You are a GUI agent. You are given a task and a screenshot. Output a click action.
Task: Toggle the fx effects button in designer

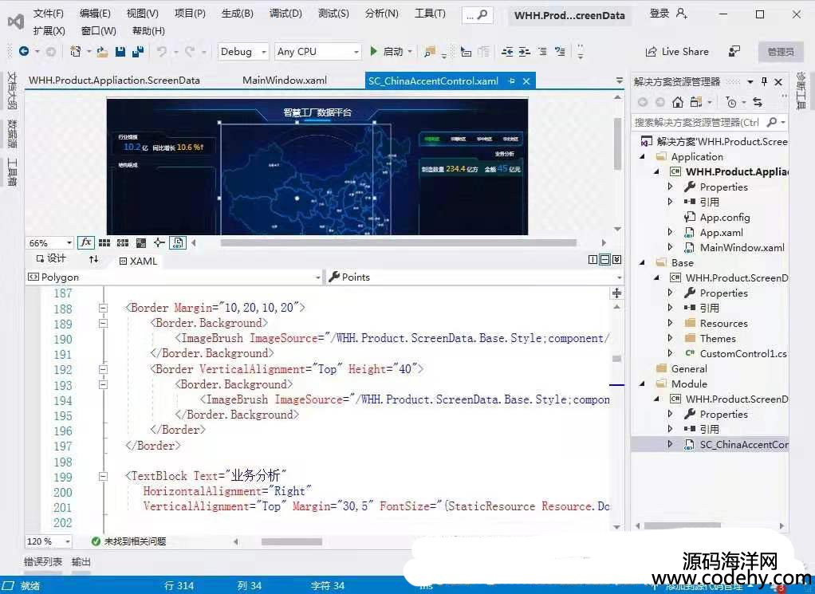pyautogui.click(x=86, y=242)
